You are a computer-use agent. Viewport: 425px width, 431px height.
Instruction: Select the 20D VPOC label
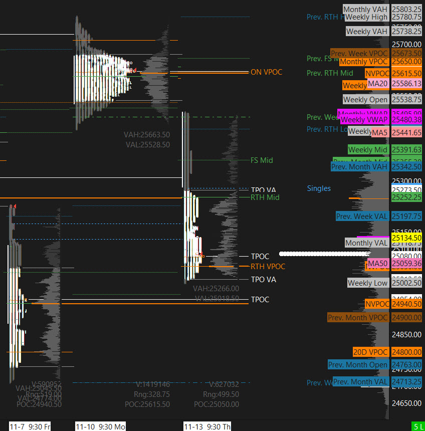(370, 352)
